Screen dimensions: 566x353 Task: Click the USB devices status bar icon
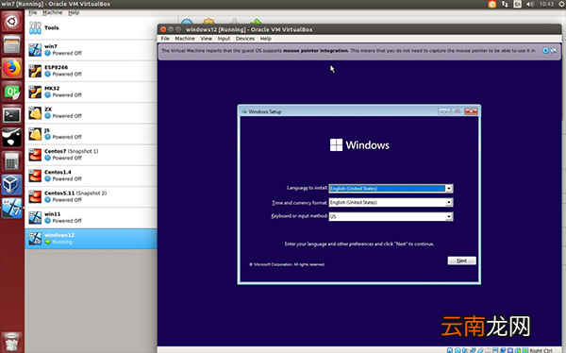pos(480,350)
